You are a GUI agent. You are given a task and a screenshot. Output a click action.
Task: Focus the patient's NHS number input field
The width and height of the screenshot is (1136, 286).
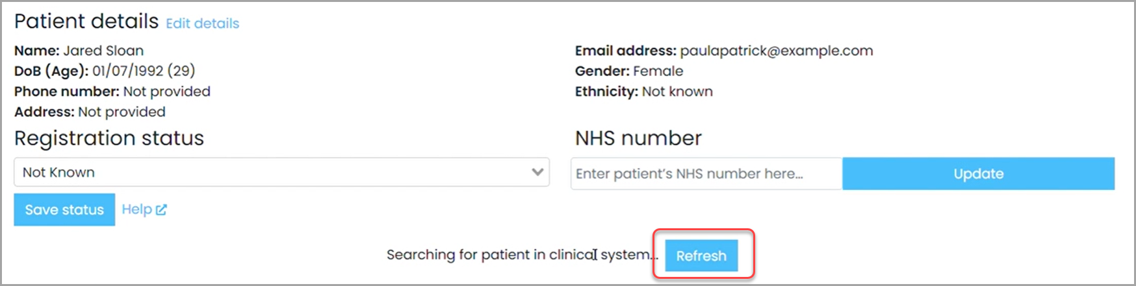pyautogui.click(x=706, y=174)
